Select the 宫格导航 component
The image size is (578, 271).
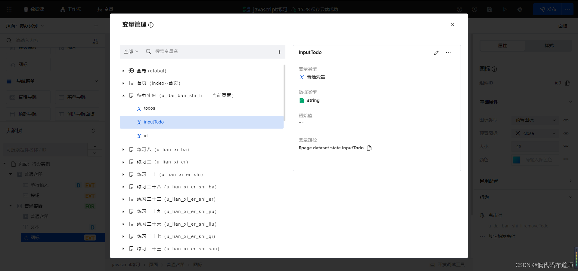28,97
